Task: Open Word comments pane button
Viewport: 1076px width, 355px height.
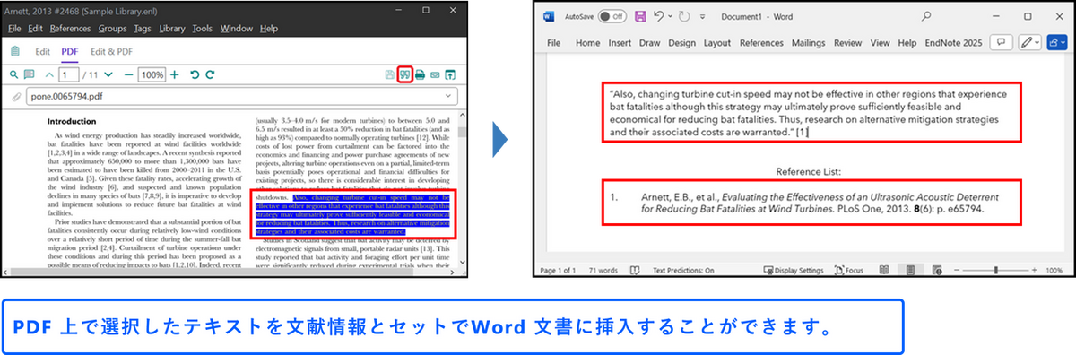Action: point(1002,42)
